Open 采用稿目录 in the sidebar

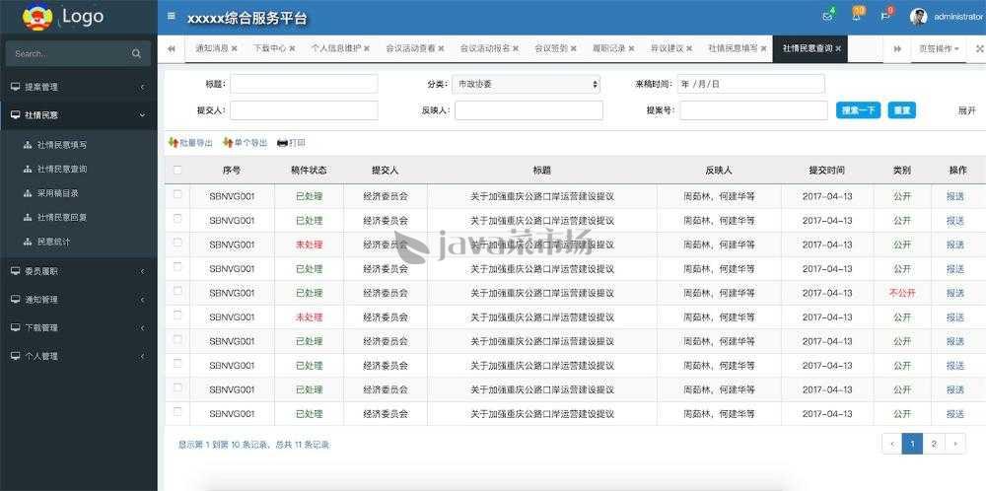(57, 193)
